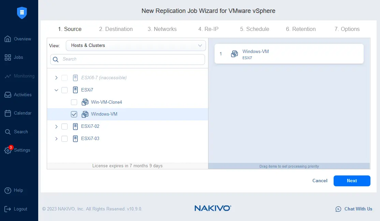Check the Win-VM-Clone4 checkbox

(x=74, y=102)
